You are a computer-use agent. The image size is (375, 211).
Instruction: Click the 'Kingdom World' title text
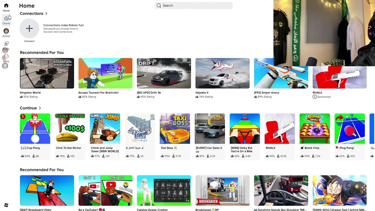coord(30,93)
